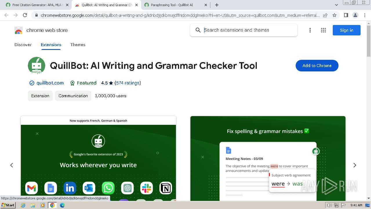Click the 3,000,000 users text
This screenshot has width=371, height=209.
tap(110, 96)
